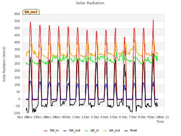Viewport: 181px width, 136px height.
Task: Click the Solar Radiation chart title
Action: (90, 3)
